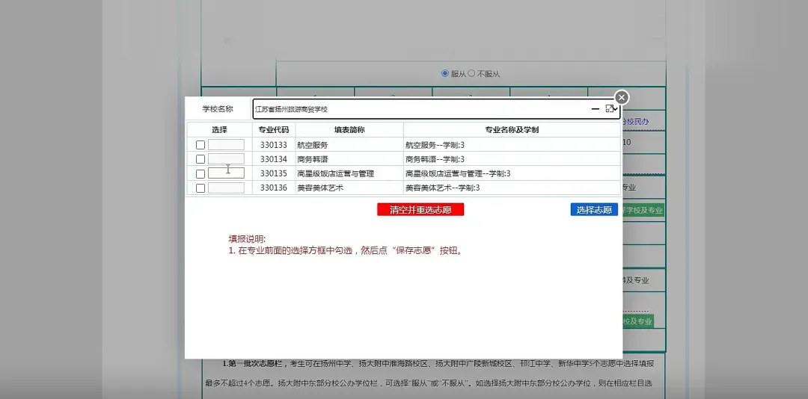Click the minimize dash icon in school name field
Screen dimensions: 808x399
pos(596,109)
